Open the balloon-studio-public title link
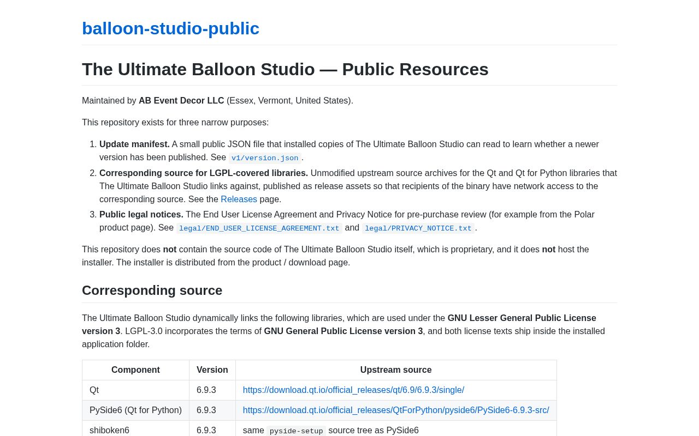 (x=170, y=28)
